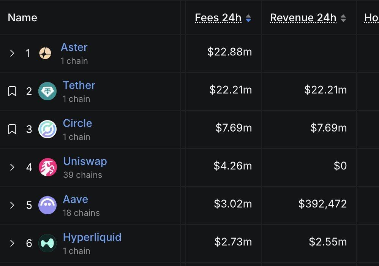
Task: Select the Fees 24h column header
Action: click(218, 17)
